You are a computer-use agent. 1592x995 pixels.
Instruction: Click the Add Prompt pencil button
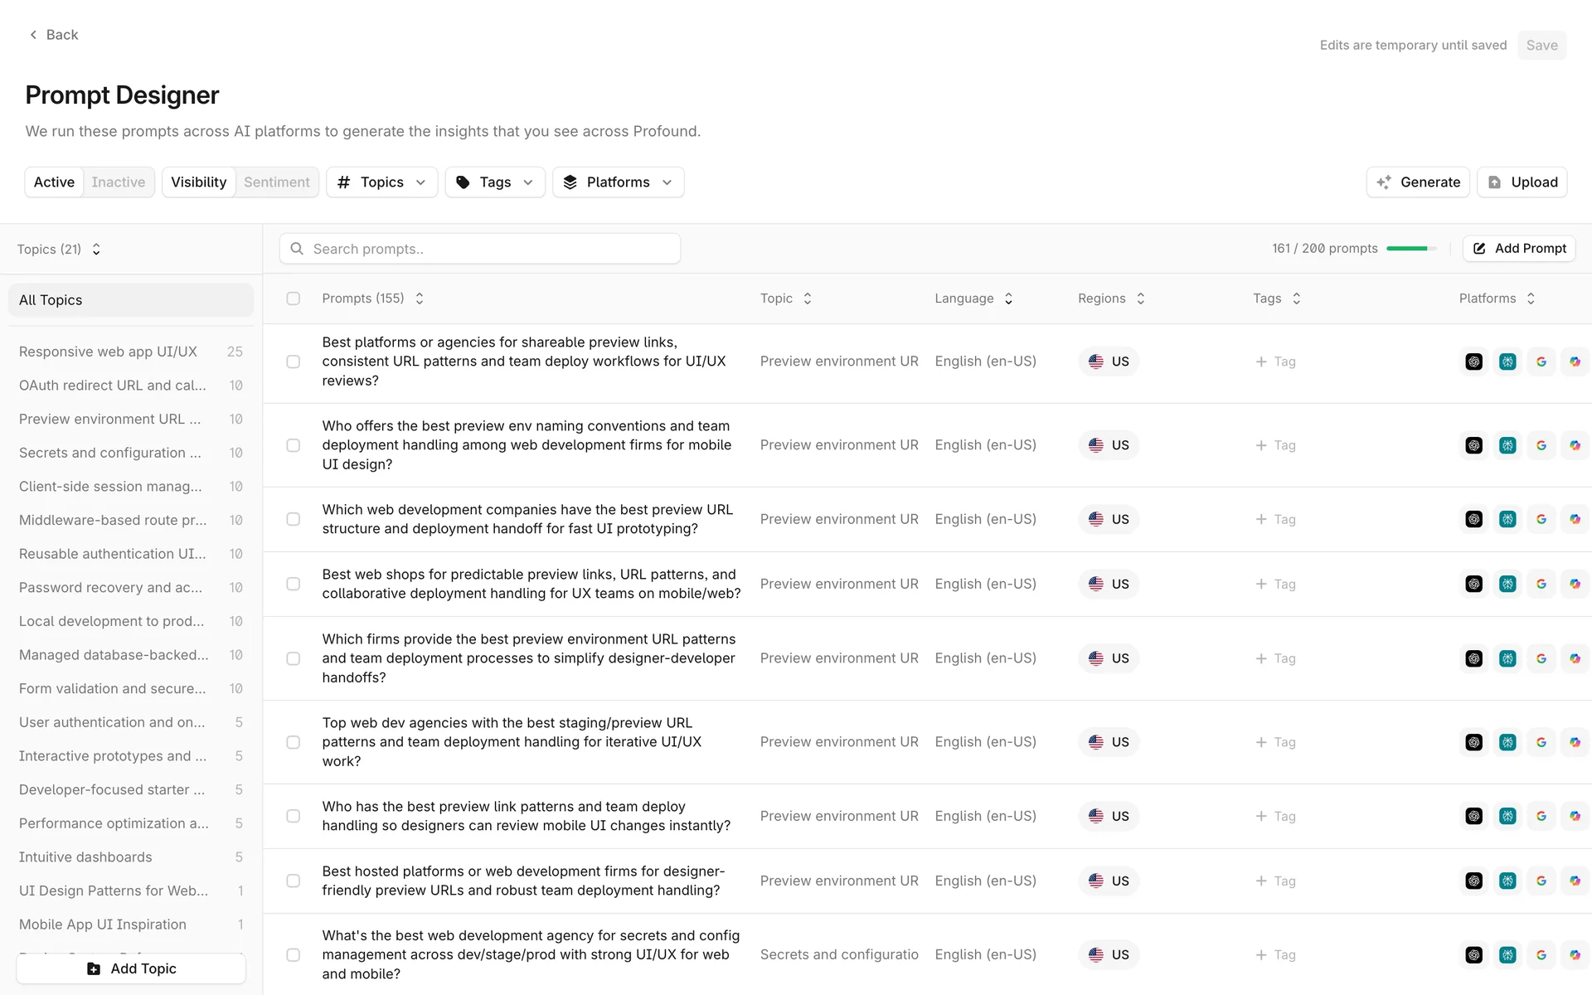(x=1519, y=249)
